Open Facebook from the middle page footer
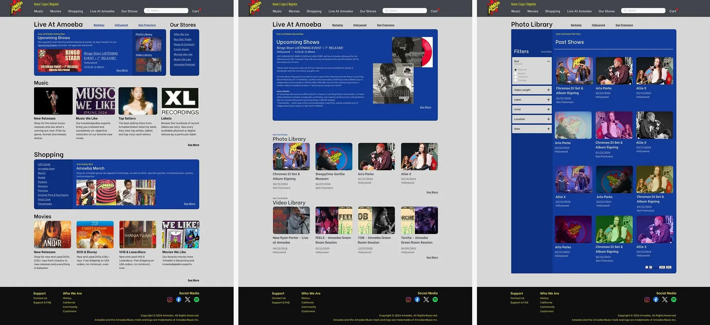The width and height of the screenshot is (710, 325). [x=417, y=299]
